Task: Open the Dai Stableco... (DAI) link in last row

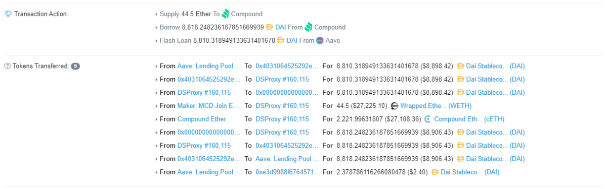Action: 470,172
